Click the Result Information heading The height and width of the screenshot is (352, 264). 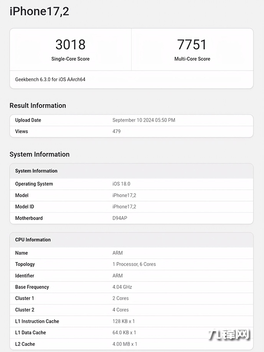(x=38, y=105)
